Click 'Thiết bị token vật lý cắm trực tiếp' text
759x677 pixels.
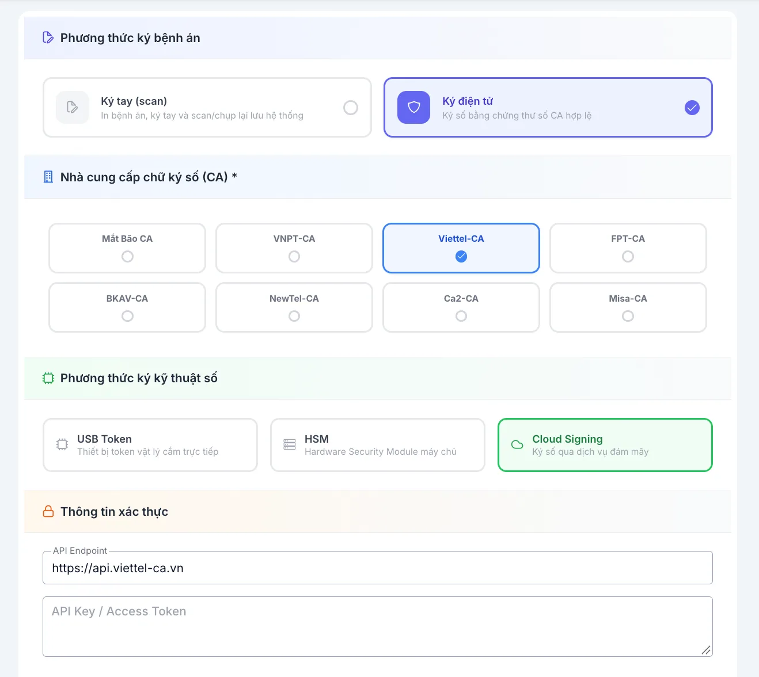coord(148,452)
